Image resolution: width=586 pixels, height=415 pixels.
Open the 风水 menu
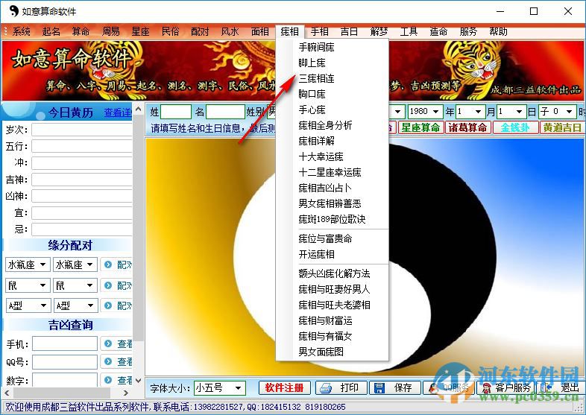point(230,32)
